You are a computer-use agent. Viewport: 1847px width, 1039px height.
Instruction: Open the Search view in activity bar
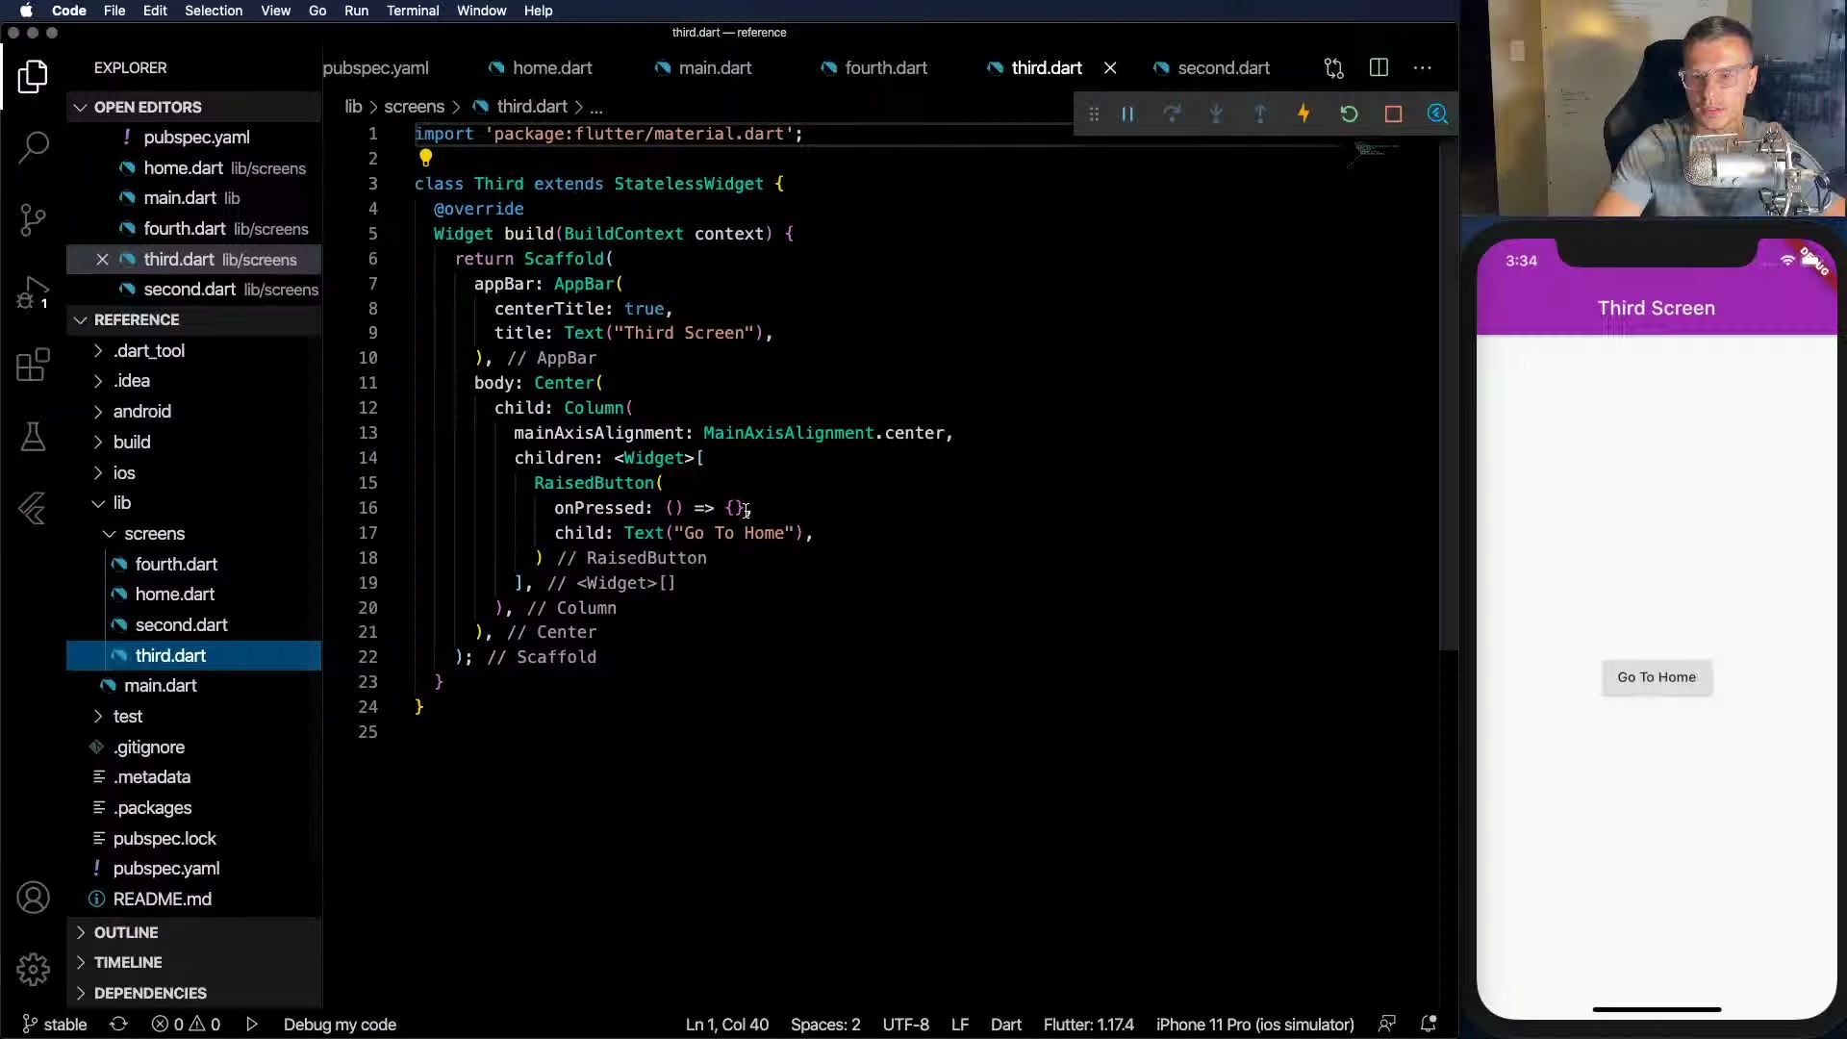[x=34, y=147]
